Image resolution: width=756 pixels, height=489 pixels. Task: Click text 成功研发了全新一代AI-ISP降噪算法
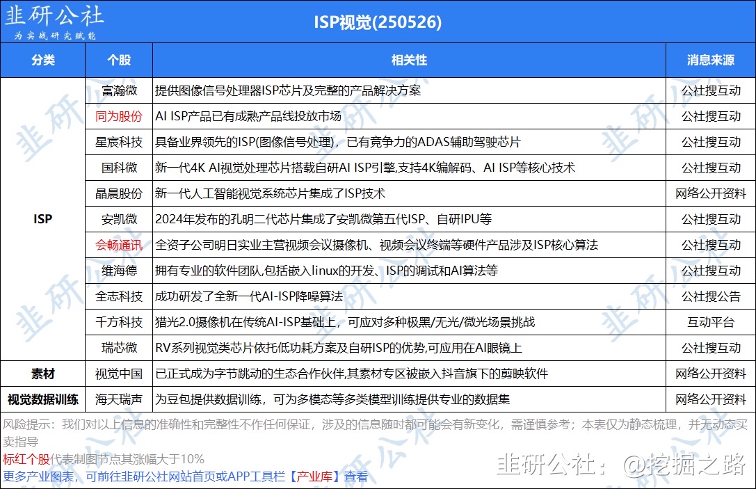[249, 296]
